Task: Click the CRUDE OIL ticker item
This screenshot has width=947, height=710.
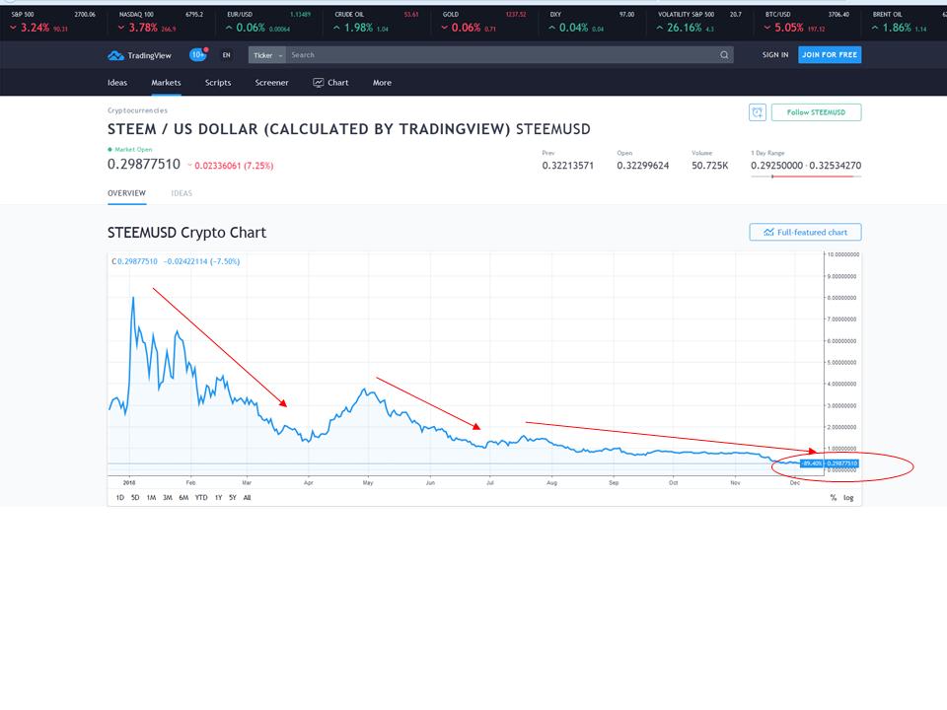Action: pos(376,21)
